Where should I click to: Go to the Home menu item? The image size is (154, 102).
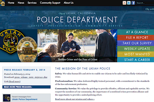coord(11,3)
